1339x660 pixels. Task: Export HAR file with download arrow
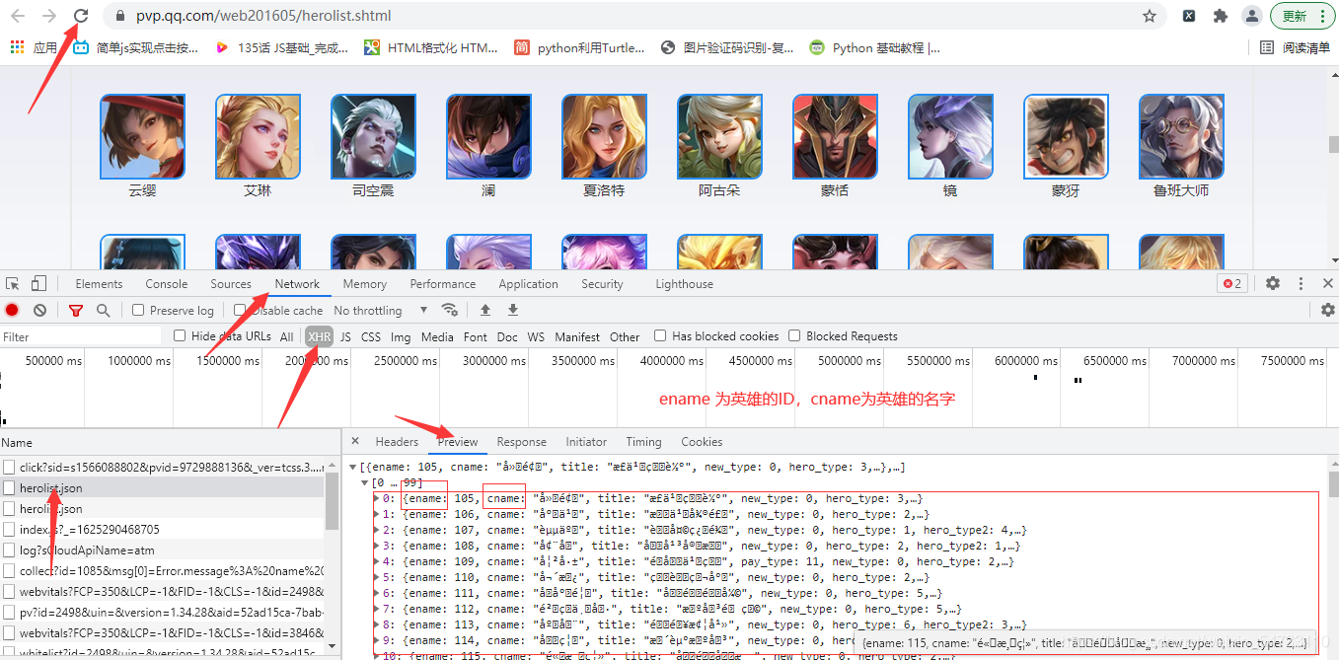pyautogui.click(x=513, y=310)
